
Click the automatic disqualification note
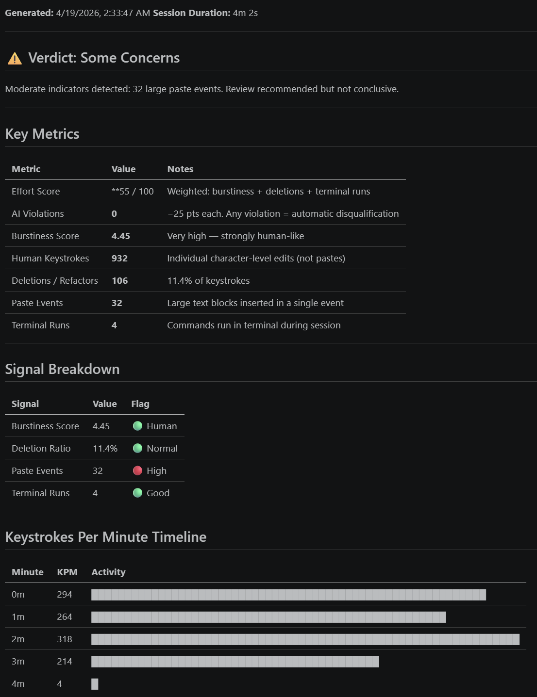point(283,213)
